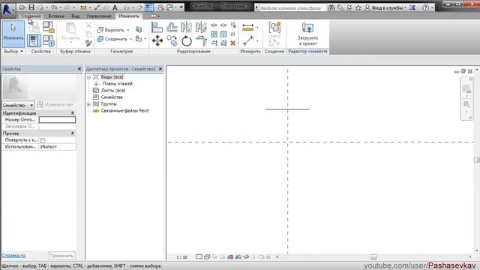This screenshot has height=270, width=480.
Task: Open the Cut geometry dropdown arrow
Action: pyautogui.click(x=128, y=30)
